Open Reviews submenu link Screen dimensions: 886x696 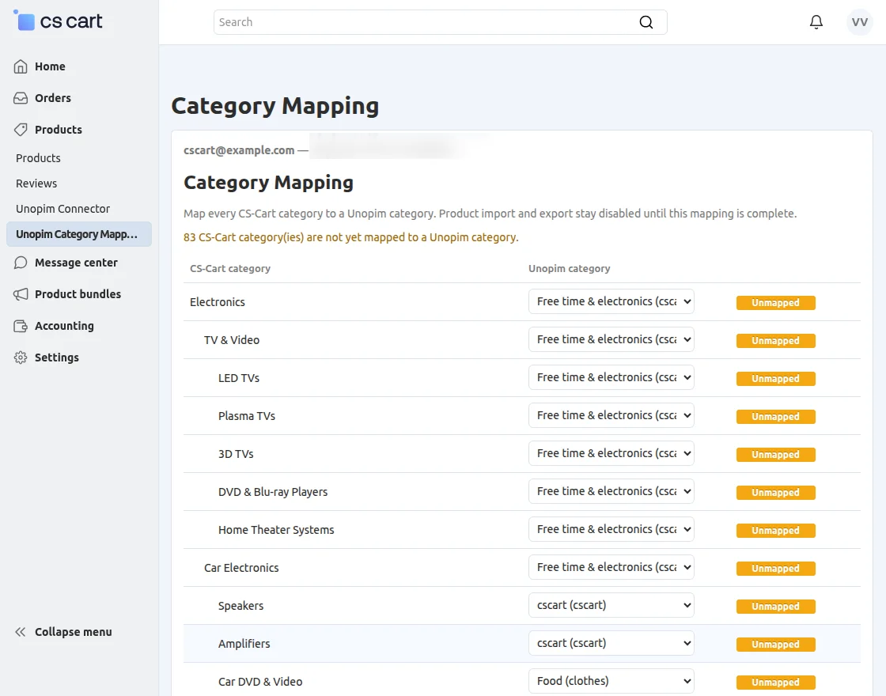[36, 183]
